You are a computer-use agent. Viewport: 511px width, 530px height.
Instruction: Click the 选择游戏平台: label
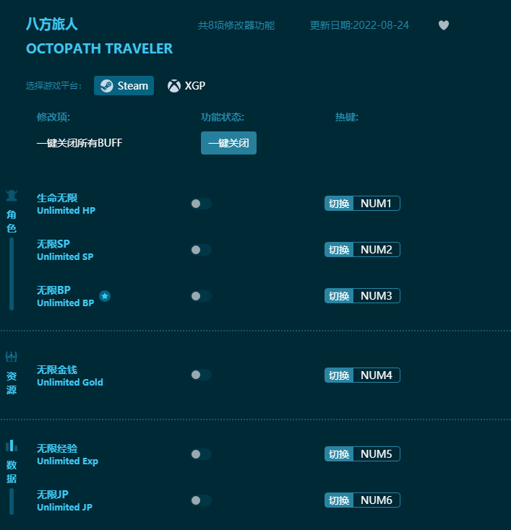tap(53, 86)
